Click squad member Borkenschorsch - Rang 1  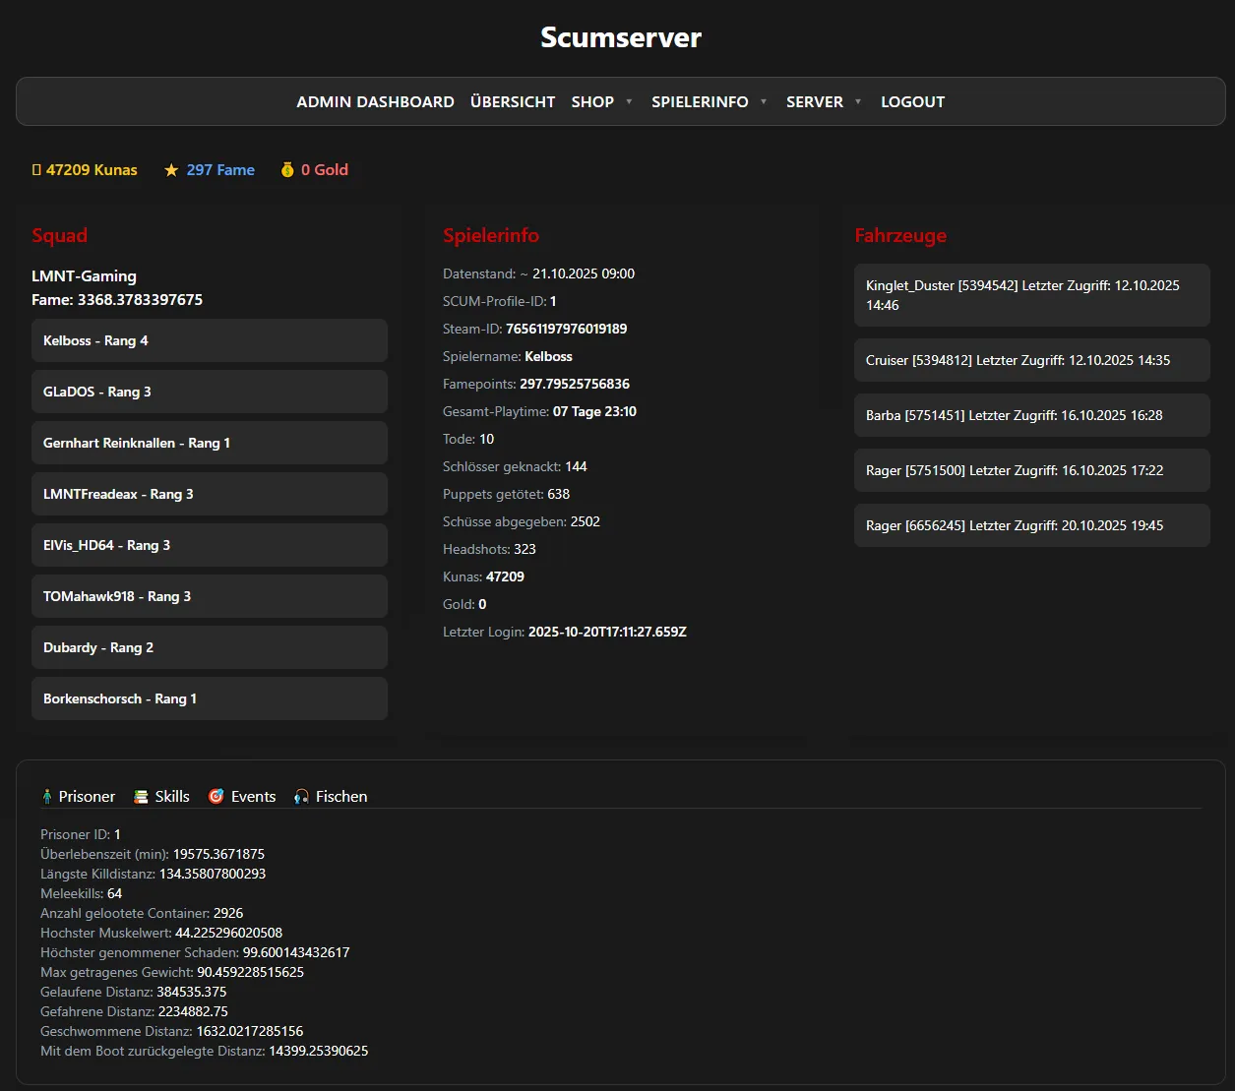coord(209,698)
